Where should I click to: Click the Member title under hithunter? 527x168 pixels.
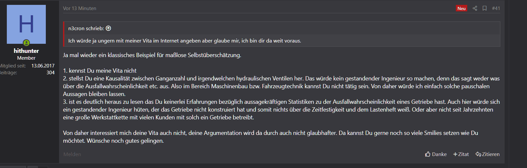click(26, 58)
